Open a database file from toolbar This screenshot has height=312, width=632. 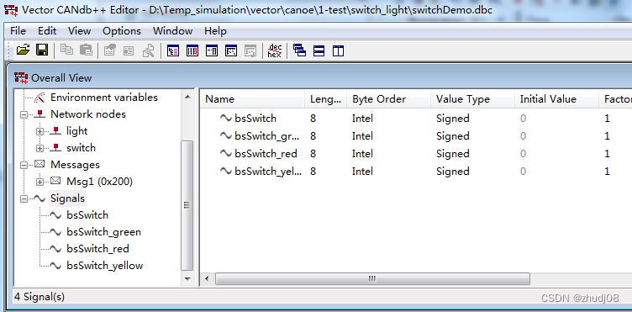[x=24, y=50]
